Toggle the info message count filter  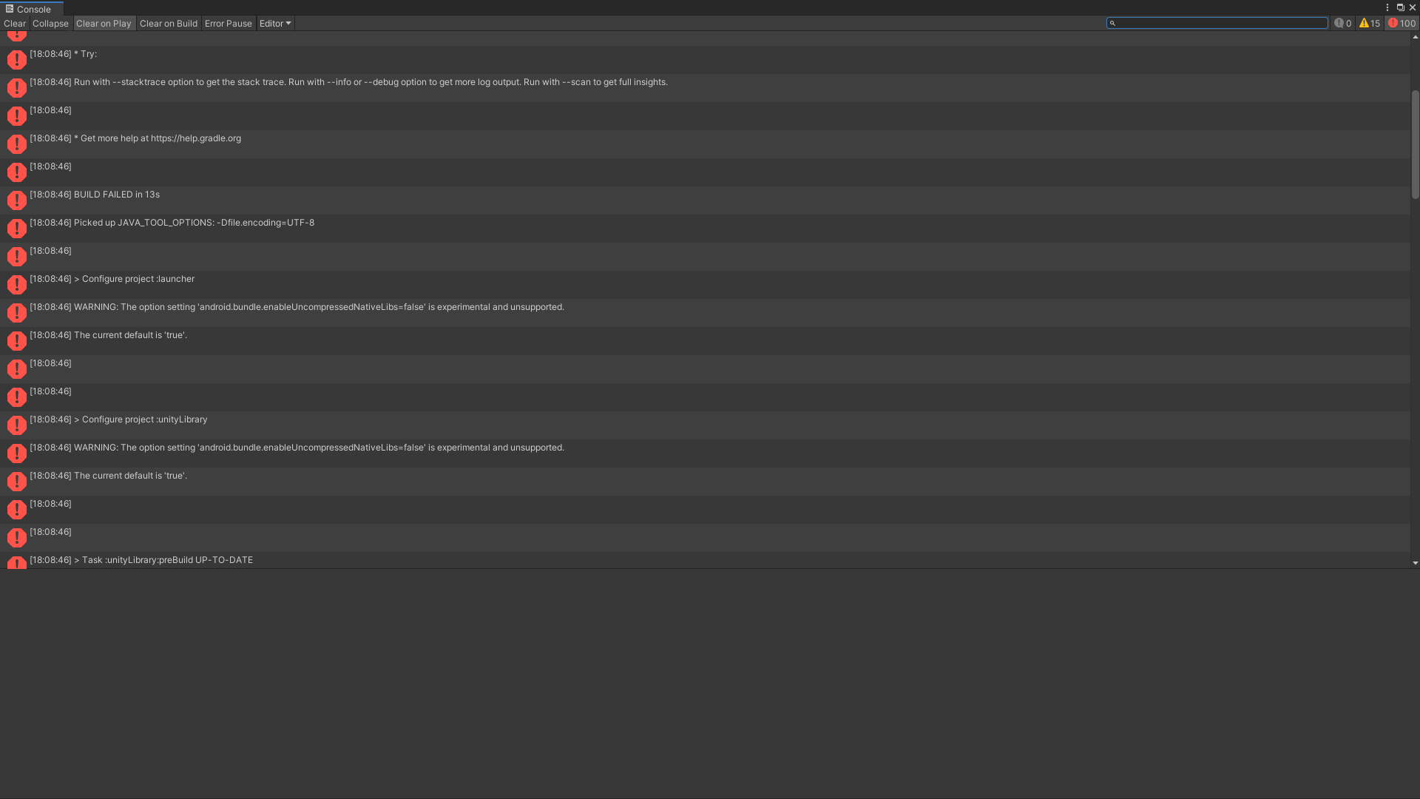pyautogui.click(x=1342, y=24)
